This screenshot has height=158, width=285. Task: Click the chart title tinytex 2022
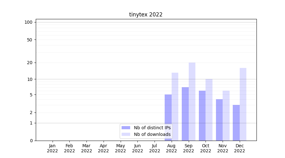pos(146,15)
